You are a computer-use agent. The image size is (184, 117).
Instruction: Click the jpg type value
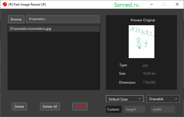point(145,65)
